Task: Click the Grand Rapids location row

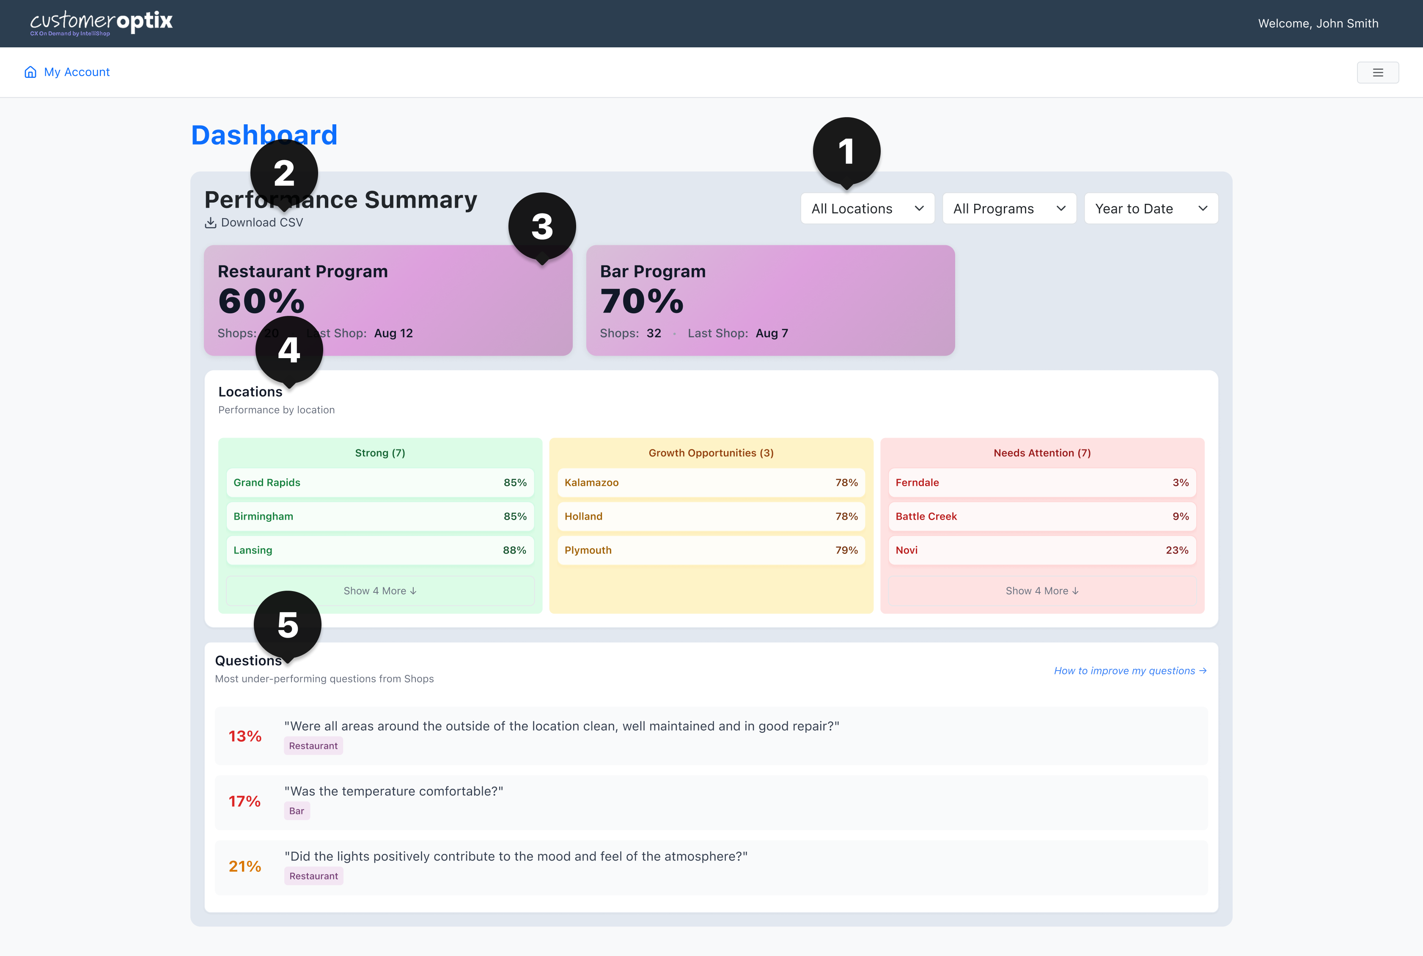Action: [x=380, y=482]
